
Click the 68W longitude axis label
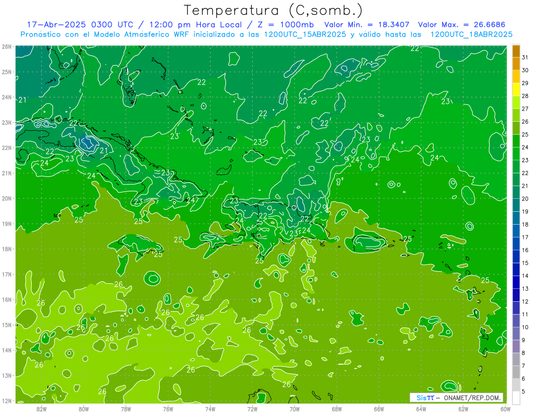337,409
